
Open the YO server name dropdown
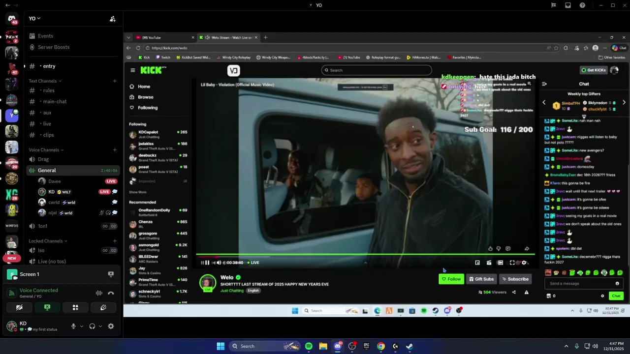coord(34,18)
